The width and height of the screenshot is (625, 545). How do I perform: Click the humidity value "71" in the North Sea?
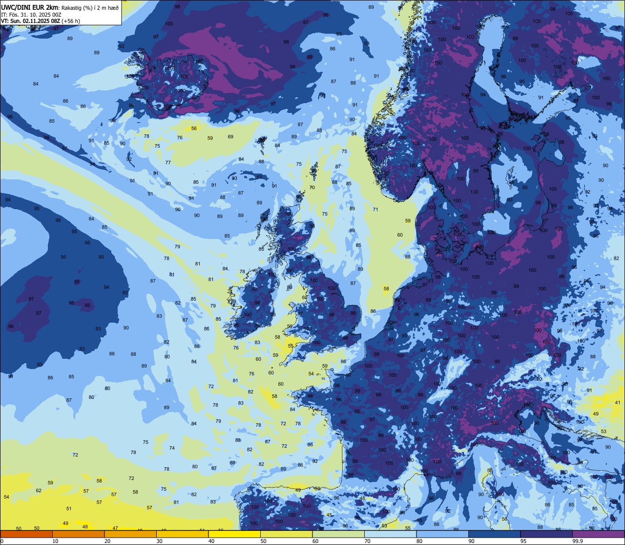point(375,210)
